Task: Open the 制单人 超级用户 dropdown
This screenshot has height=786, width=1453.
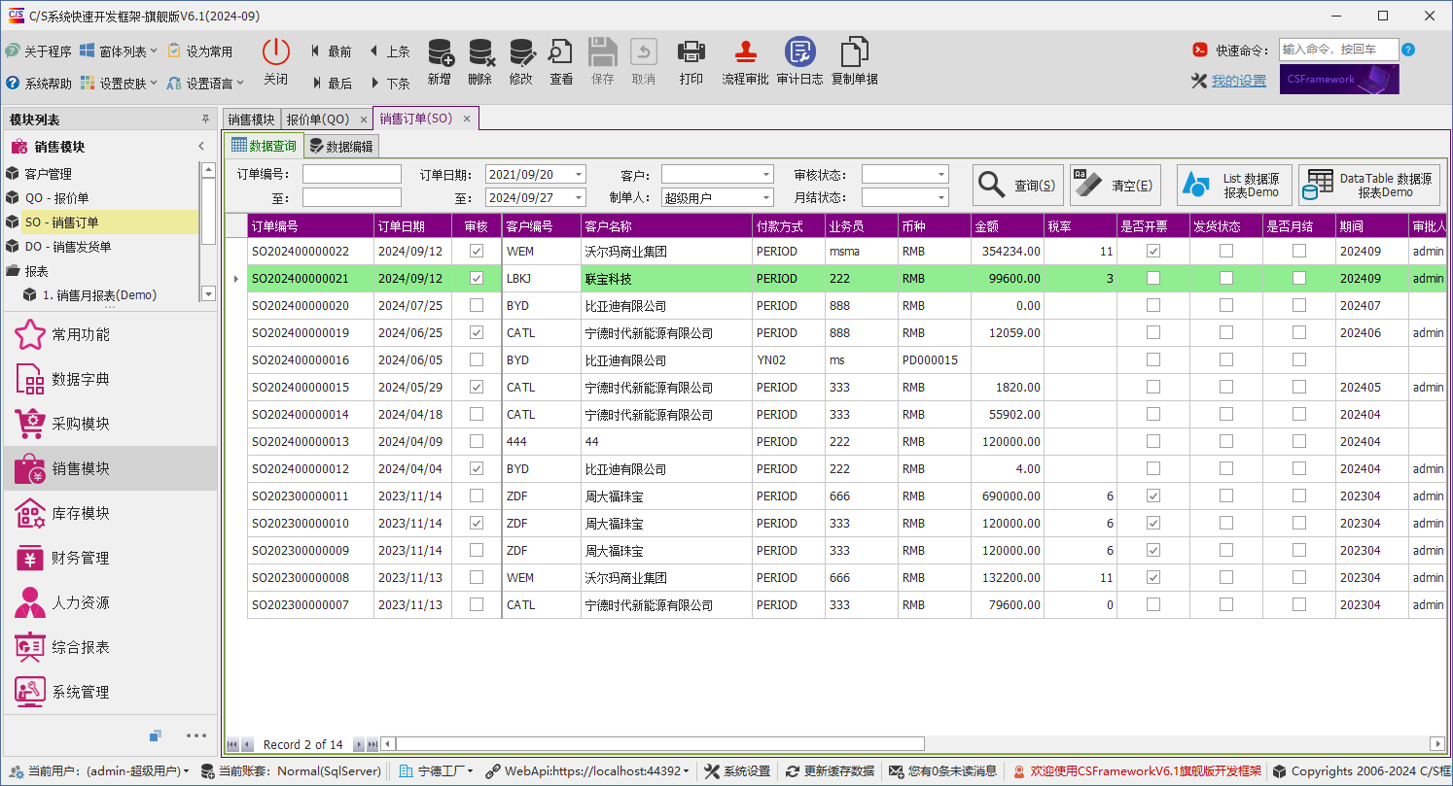Action: pyautogui.click(x=766, y=198)
